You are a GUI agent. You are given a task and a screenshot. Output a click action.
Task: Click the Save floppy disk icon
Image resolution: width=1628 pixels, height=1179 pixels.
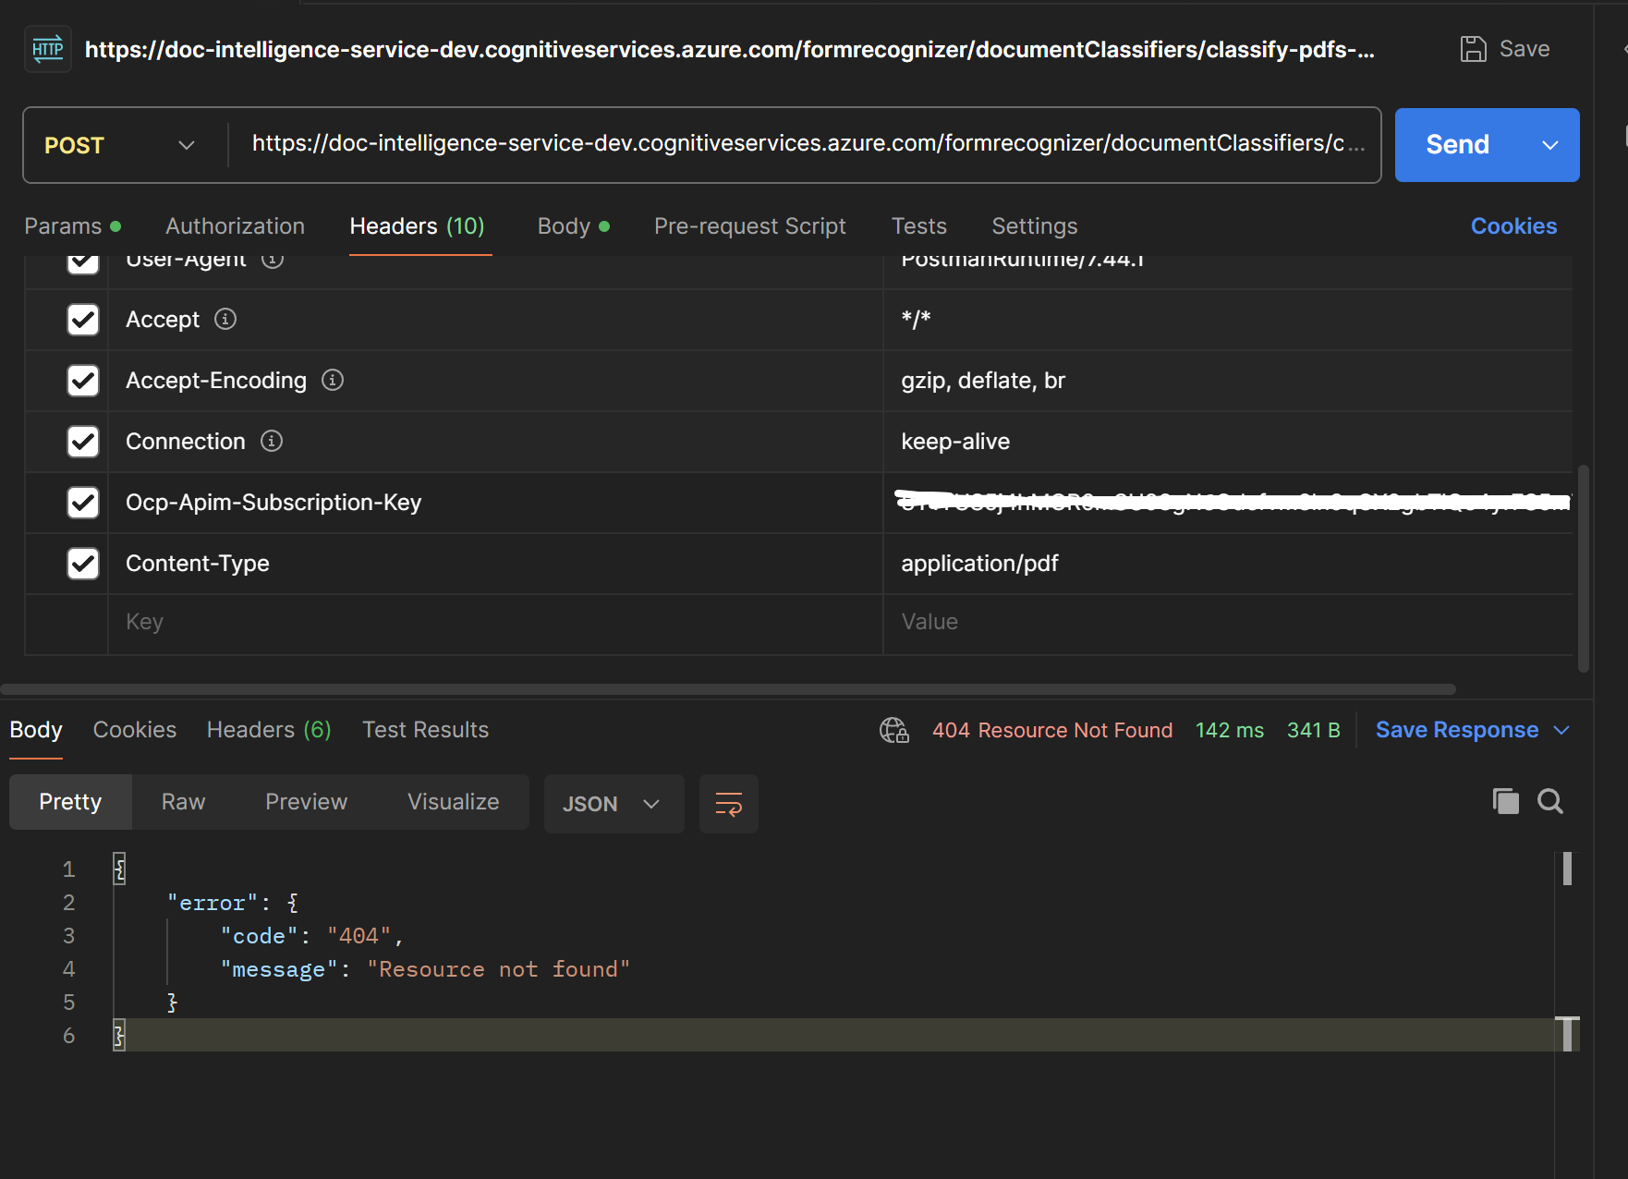pos(1473,49)
